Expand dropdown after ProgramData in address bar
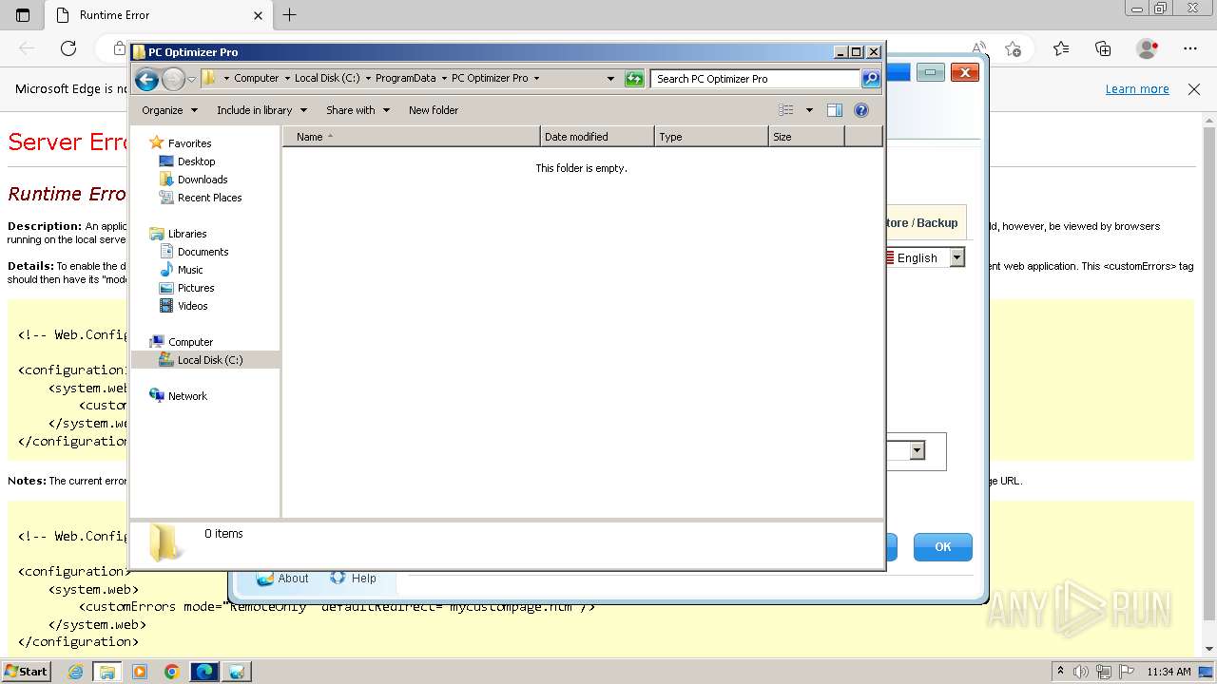The height and width of the screenshot is (684, 1217). (444, 79)
